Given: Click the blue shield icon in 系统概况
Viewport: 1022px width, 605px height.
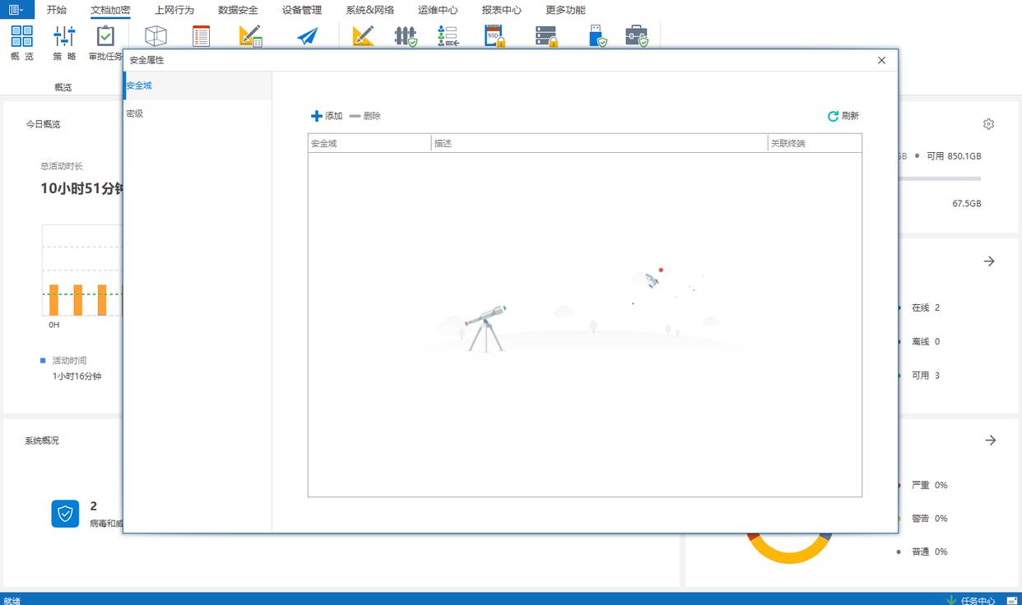Looking at the screenshot, I should pos(65,514).
